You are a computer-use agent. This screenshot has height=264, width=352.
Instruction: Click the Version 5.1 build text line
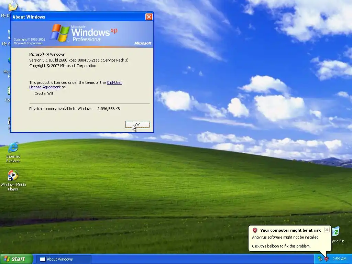tap(79, 60)
